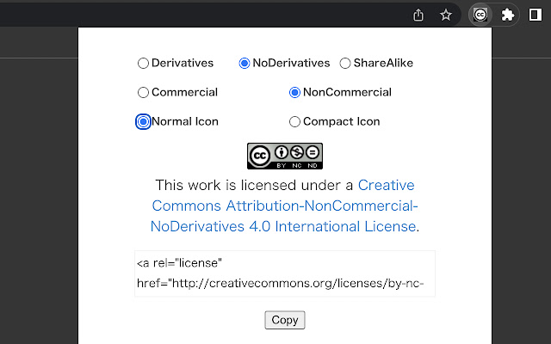
Task: Click the Copy button
Action: 285,320
